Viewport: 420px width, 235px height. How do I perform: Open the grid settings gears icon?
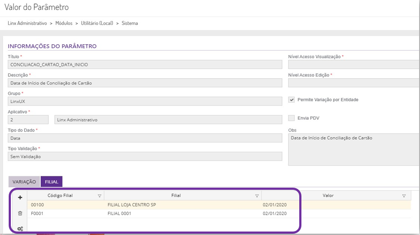20,228
